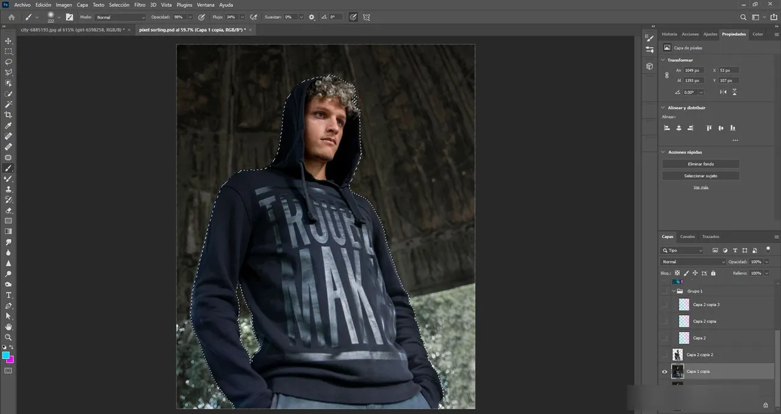Image resolution: width=781 pixels, height=414 pixels.
Task: Collapse the Alinear y distribuir section
Action: click(x=663, y=107)
